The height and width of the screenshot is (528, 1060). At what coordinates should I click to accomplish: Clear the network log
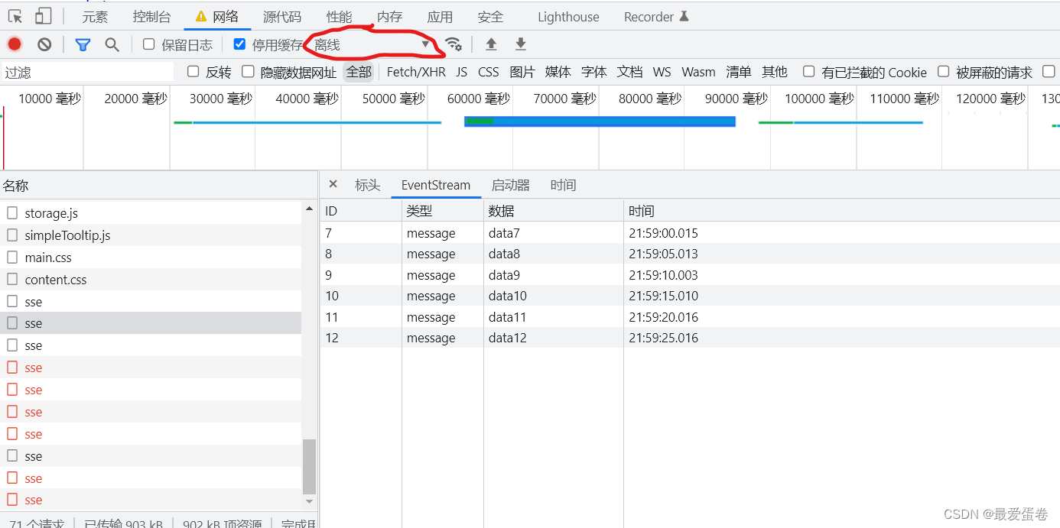pos(44,44)
